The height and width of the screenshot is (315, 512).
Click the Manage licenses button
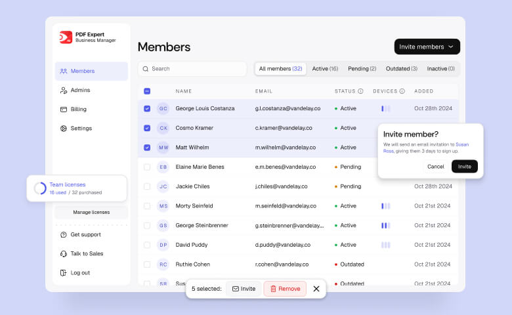[x=91, y=212]
